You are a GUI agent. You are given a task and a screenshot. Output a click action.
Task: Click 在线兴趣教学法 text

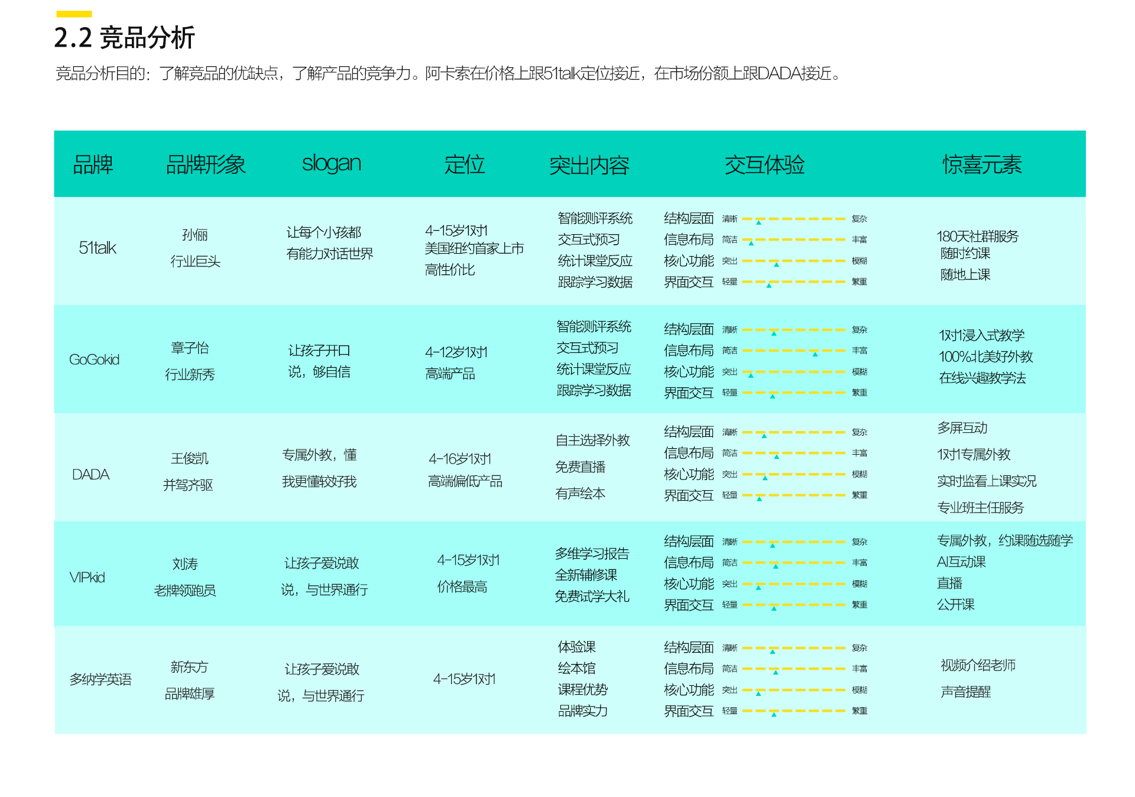coord(982,378)
